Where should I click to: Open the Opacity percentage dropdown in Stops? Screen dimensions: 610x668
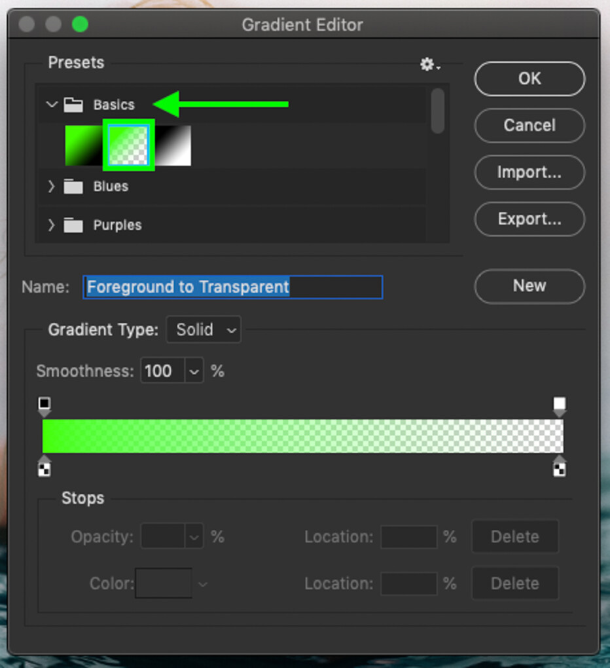194,536
